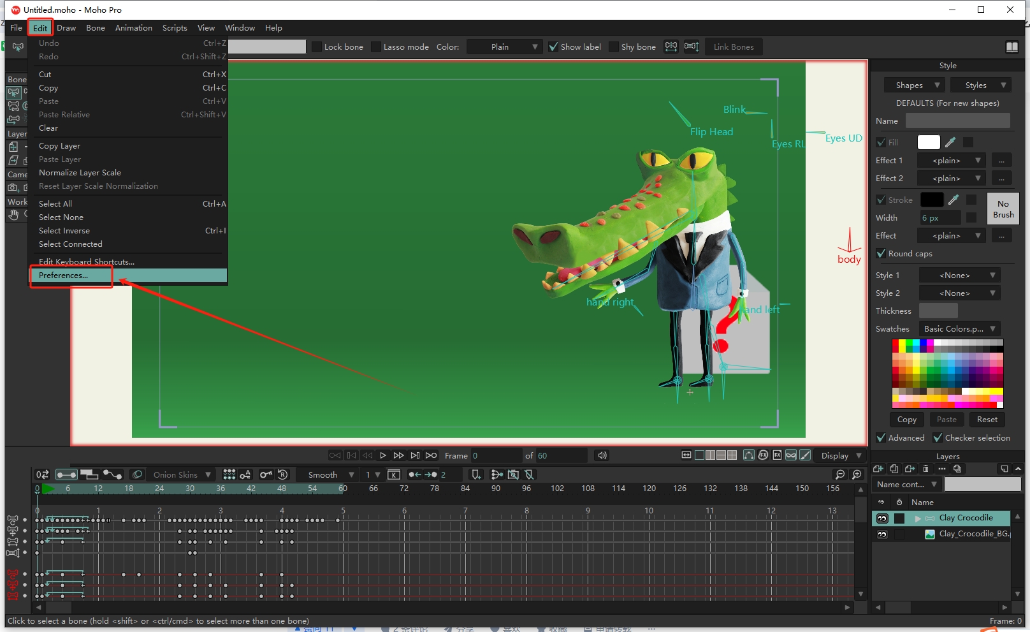Screen dimensions: 1030x632
Task: Open the Basic Colors swatches dropdown
Action: pyautogui.click(x=959, y=329)
